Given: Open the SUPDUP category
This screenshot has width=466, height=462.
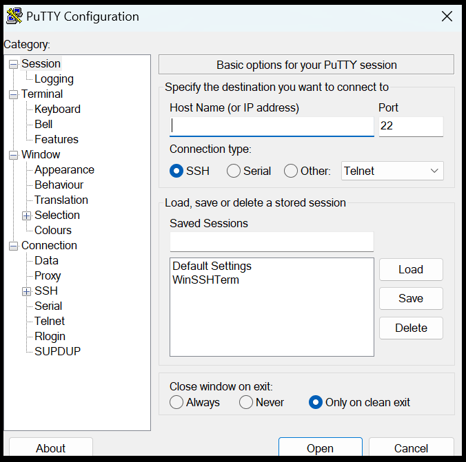Looking at the screenshot, I should tap(58, 352).
